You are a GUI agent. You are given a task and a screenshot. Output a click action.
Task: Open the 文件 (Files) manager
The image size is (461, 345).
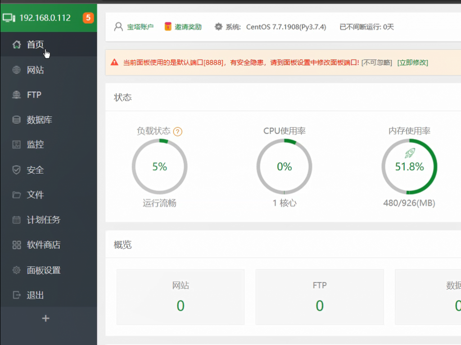click(x=36, y=195)
